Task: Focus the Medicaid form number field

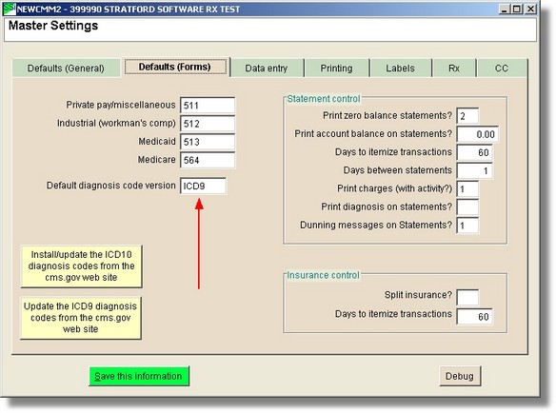Action: coord(208,142)
